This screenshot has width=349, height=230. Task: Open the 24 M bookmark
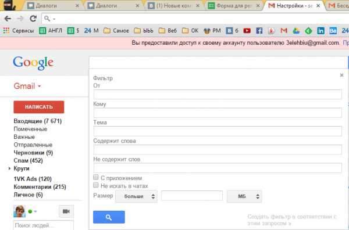(91, 31)
